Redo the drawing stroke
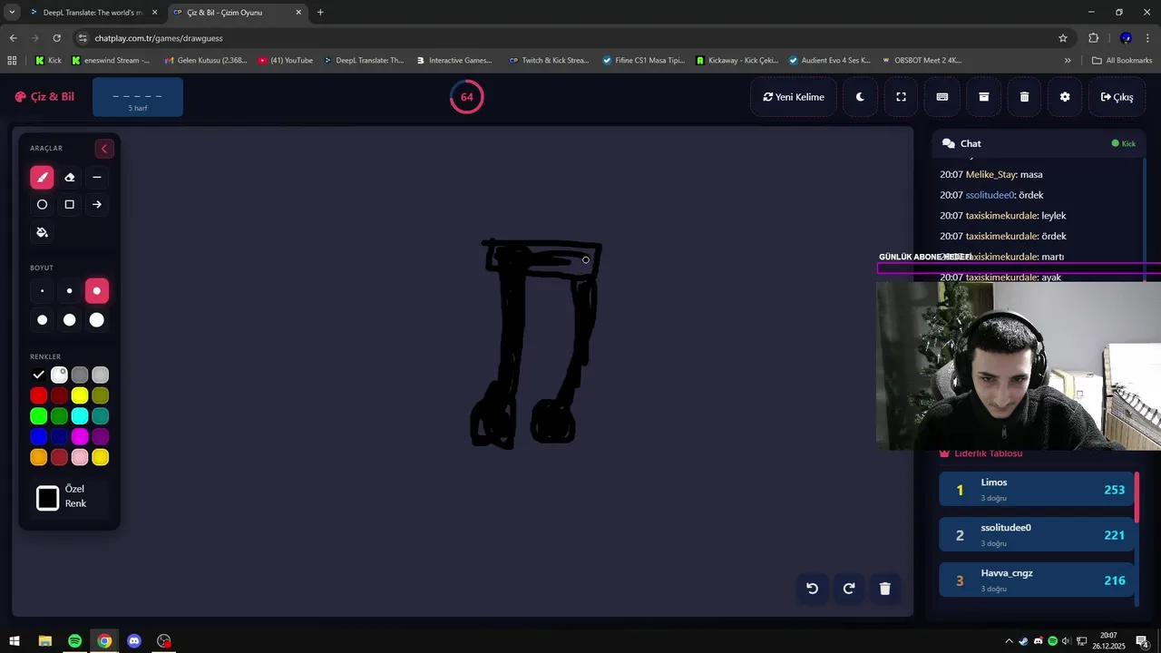This screenshot has height=653, width=1161. click(849, 589)
